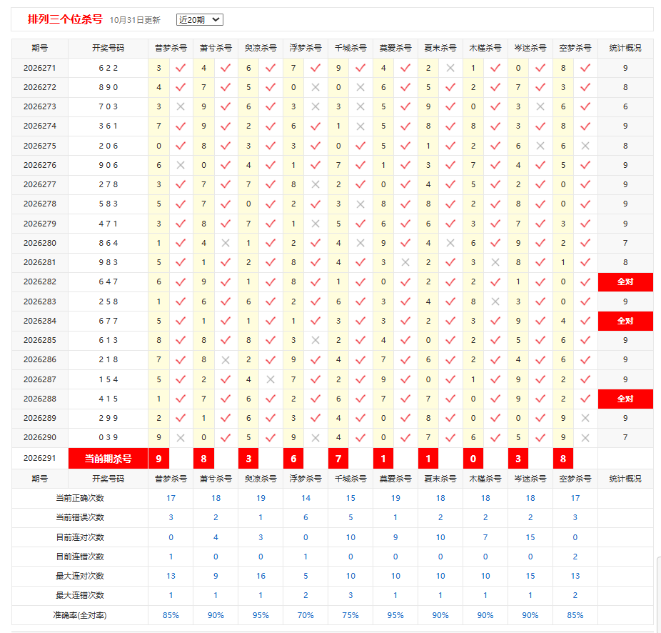Click the red 全对 badge in row 2026282
Image resolution: width=661 pixels, height=633 pixels.
[625, 282]
